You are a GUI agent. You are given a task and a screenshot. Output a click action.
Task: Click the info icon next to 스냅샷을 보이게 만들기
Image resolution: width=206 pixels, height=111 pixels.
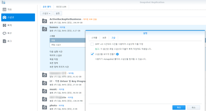(x=117, y=54)
